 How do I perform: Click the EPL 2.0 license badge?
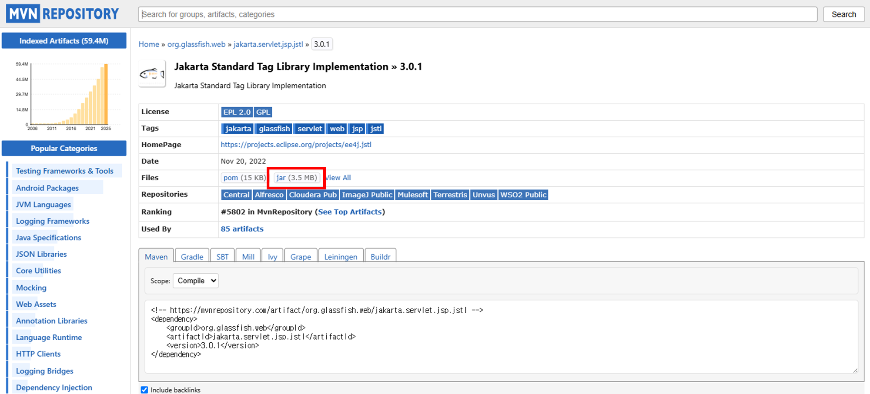click(237, 112)
